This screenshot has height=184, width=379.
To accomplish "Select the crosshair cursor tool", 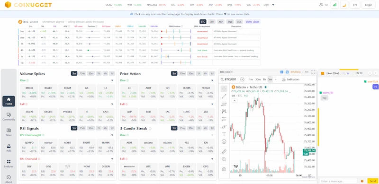I will [224, 89].
